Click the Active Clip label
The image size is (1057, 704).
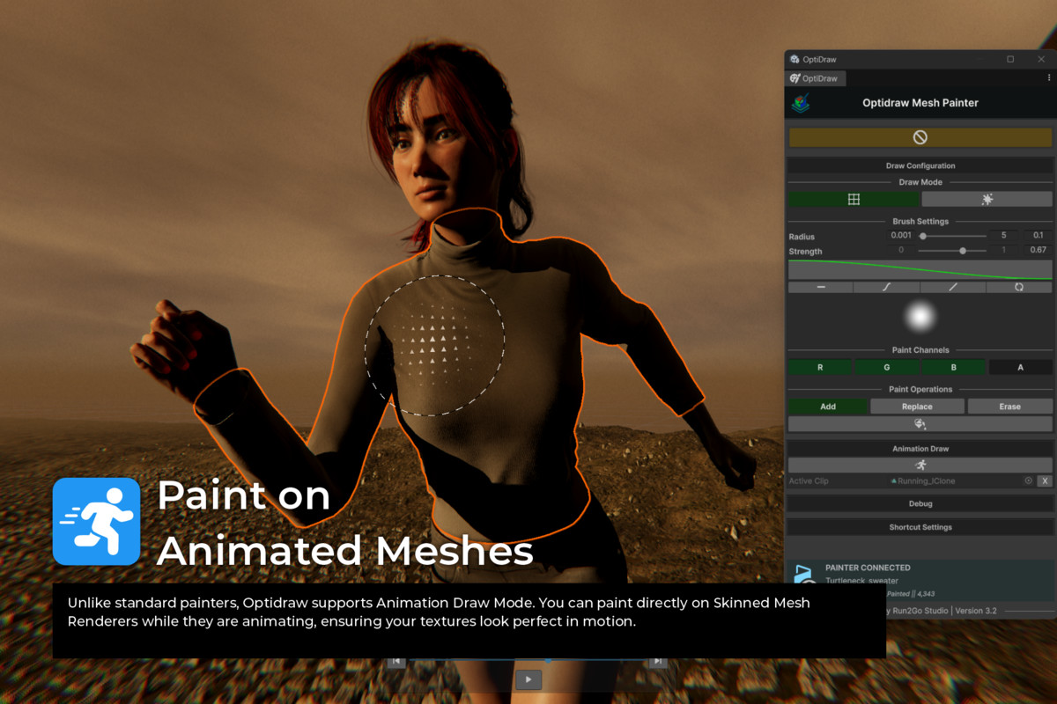pos(808,481)
